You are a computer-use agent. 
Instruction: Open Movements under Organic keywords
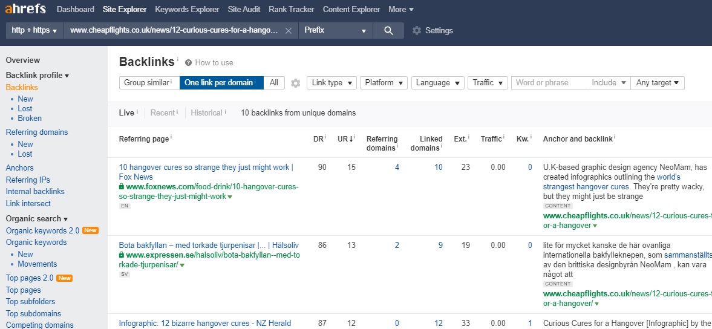point(38,264)
